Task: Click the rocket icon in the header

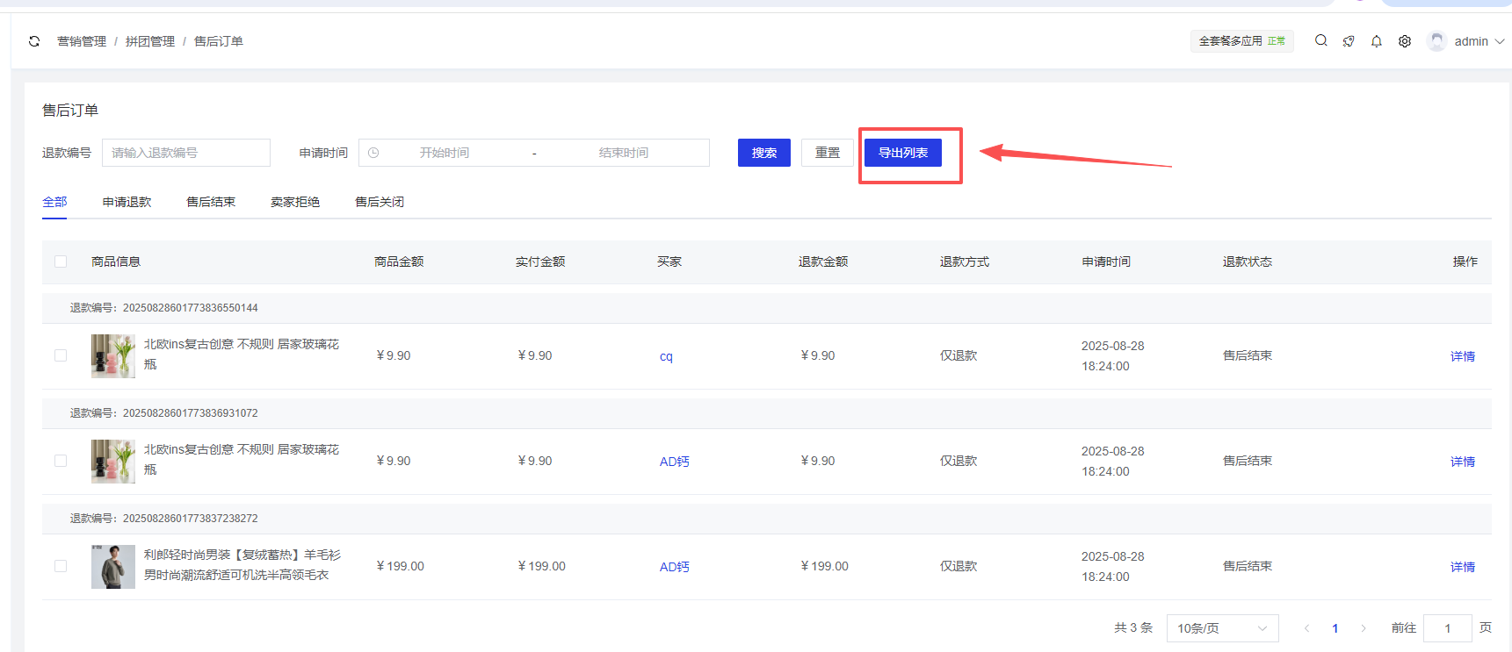Action: 1349,41
